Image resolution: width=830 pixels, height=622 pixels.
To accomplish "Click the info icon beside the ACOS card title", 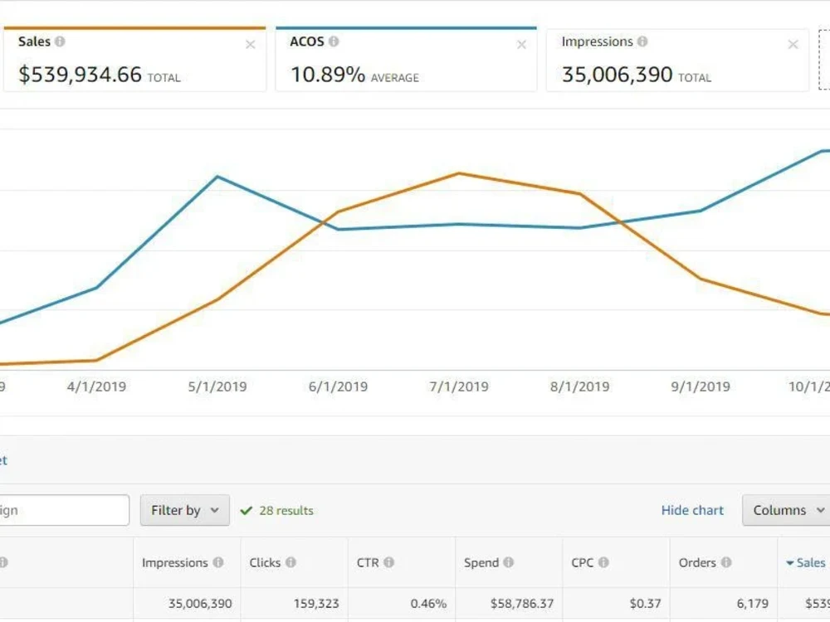I will point(334,41).
